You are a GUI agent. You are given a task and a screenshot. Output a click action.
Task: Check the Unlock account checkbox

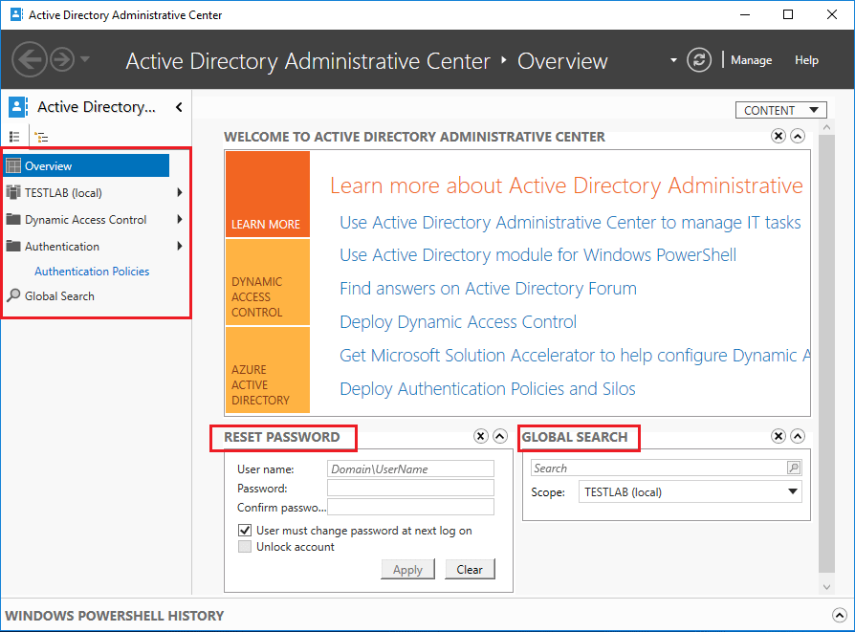tap(245, 547)
